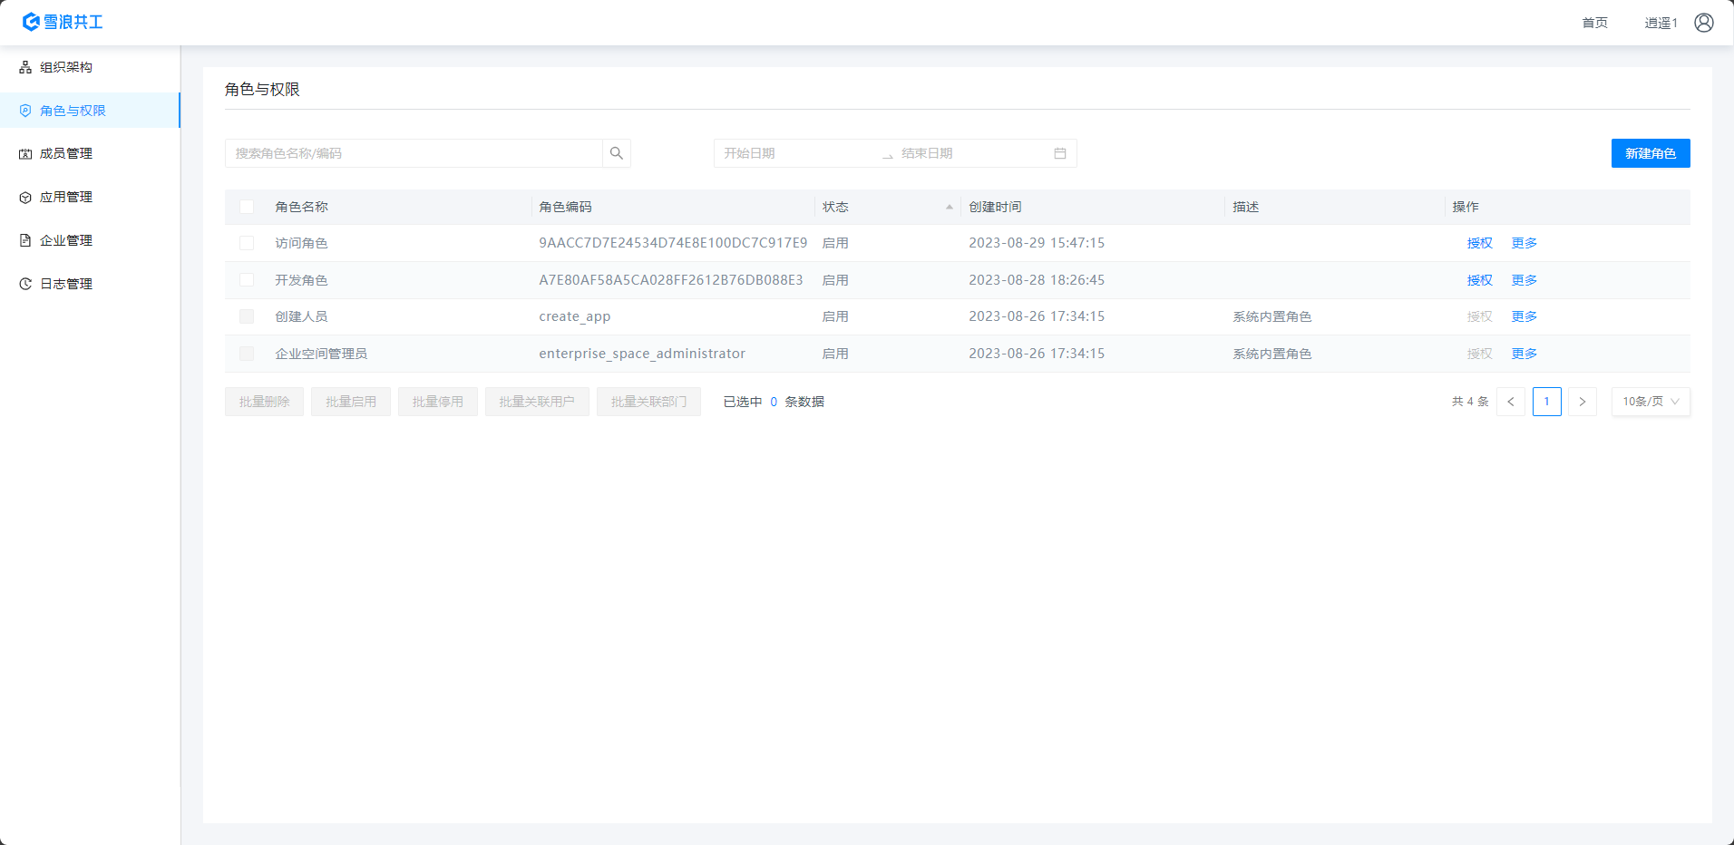Expand 更多 menu for 访问角色
1734x845 pixels.
pyautogui.click(x=1524, y=243)
